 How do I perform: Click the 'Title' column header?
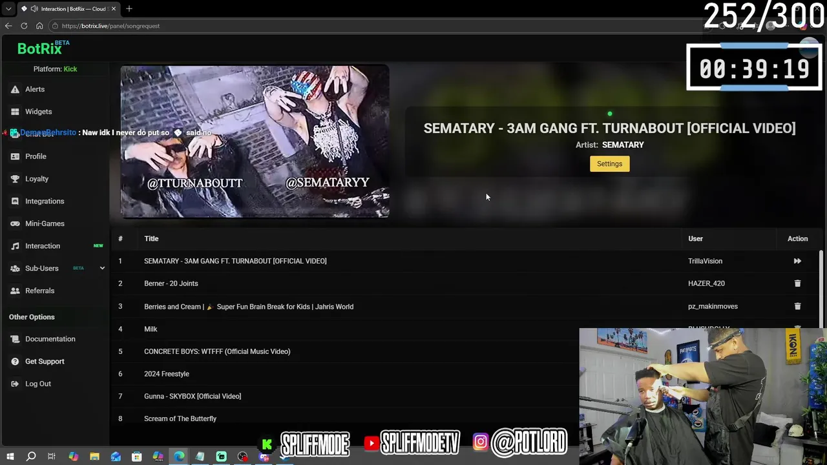[x=151, y=239]
